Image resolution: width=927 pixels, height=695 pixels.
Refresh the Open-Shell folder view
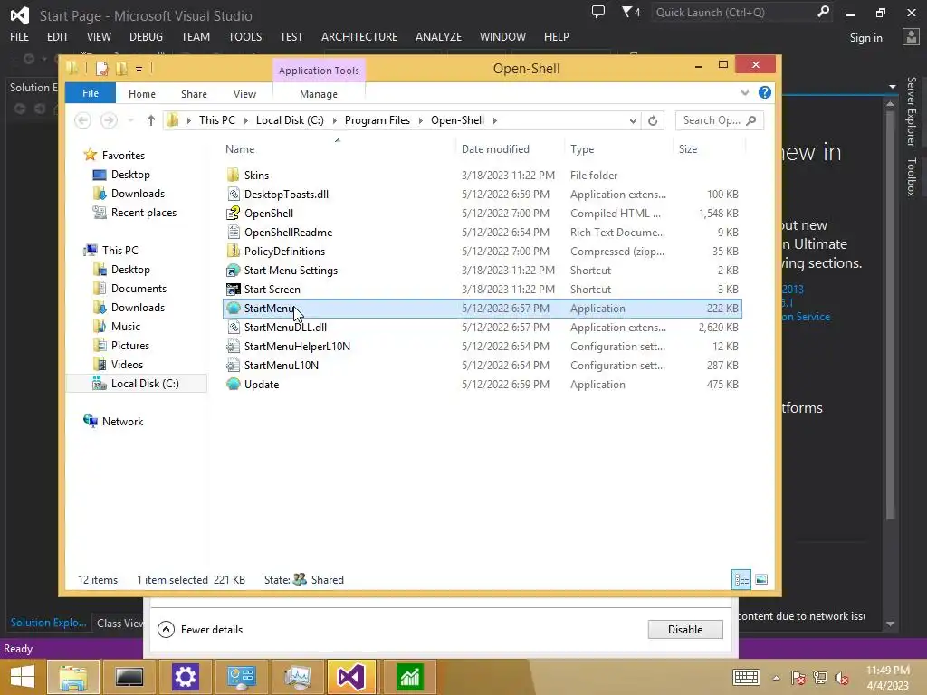coord(653,120)
